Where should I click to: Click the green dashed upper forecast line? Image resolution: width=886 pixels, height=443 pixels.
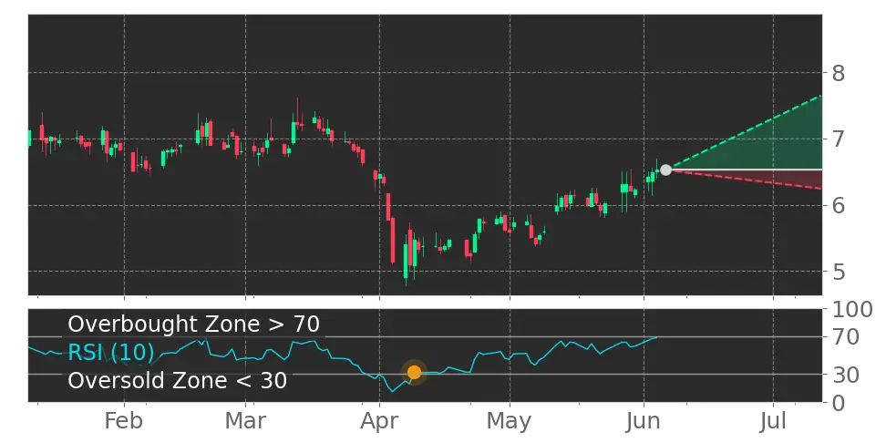744,133
